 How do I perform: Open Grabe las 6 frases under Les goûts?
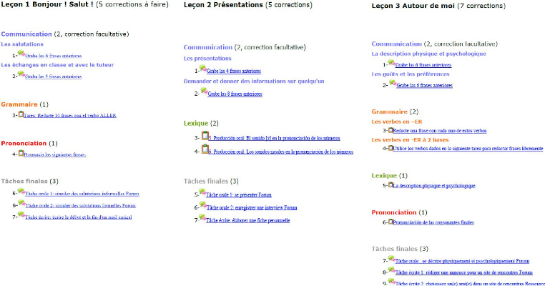tap(424, 85)
